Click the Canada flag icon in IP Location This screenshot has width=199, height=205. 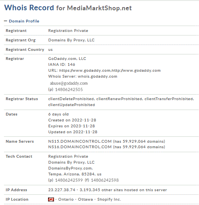(51, 199)
